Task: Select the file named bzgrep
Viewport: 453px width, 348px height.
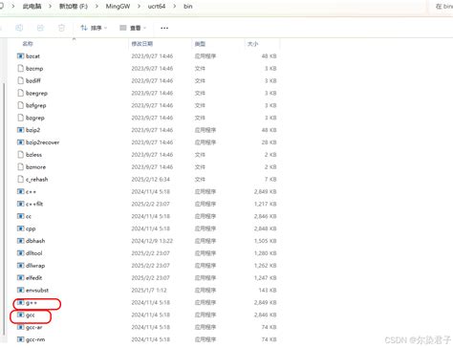Action: click(x=35, y=118)
